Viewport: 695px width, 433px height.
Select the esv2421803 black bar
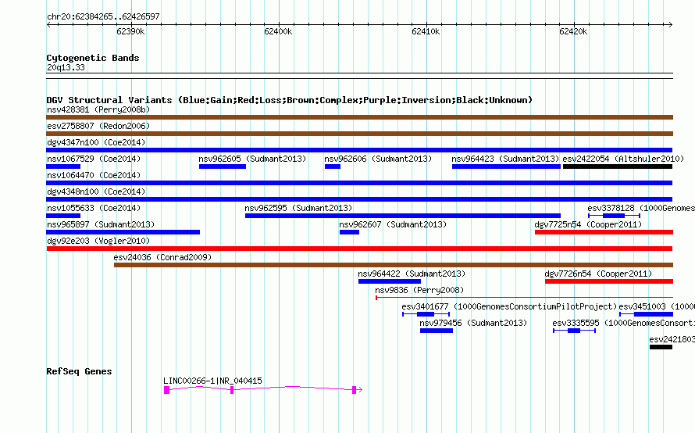click(661, 347)
